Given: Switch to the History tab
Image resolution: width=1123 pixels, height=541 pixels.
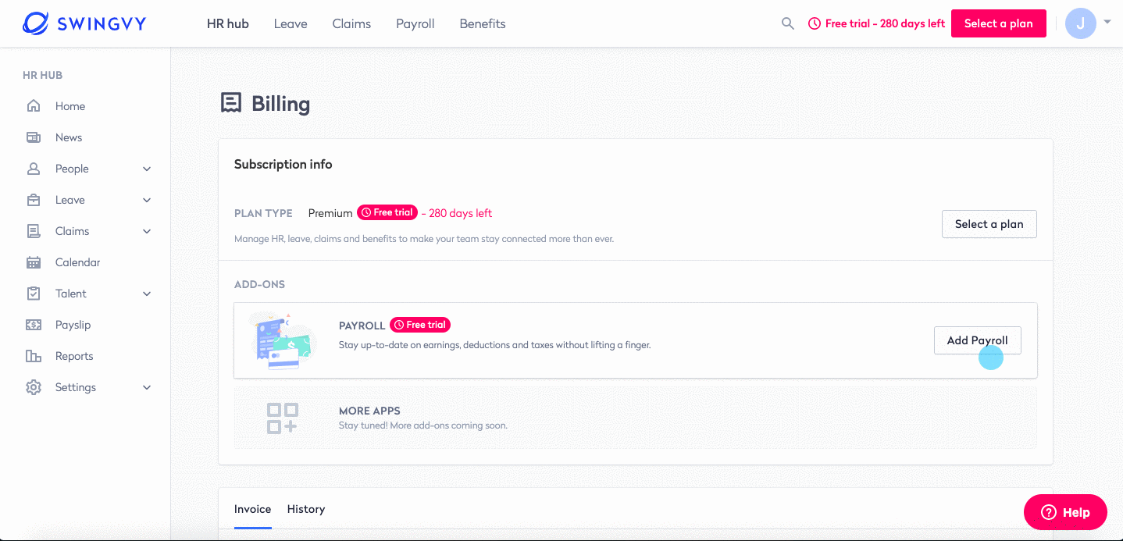Looking at the screenshot, I should click(x=306, y=509).
